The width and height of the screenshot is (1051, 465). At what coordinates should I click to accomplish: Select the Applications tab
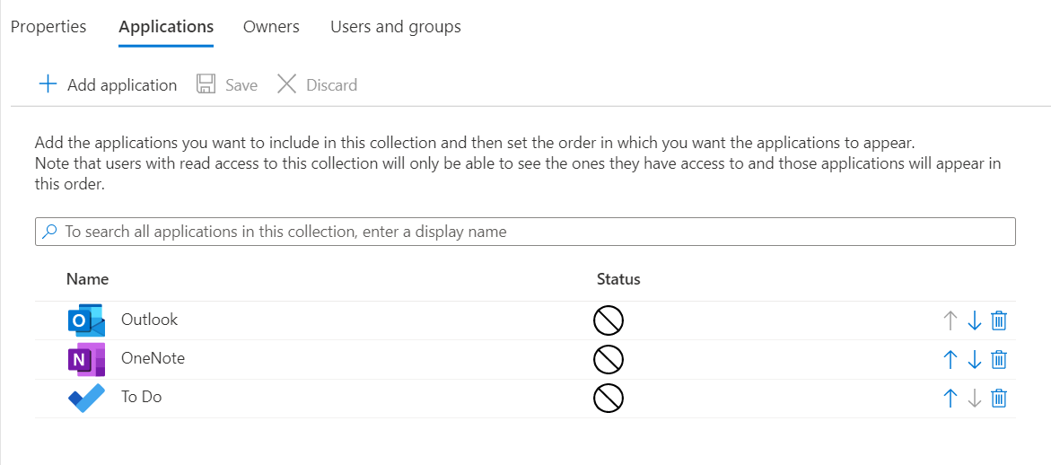coord(166,27)
